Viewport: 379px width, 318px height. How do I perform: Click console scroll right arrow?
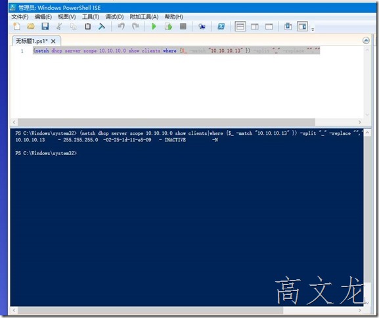click(360, 310)
